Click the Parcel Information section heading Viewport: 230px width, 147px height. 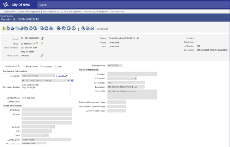(x=89, y=70)
